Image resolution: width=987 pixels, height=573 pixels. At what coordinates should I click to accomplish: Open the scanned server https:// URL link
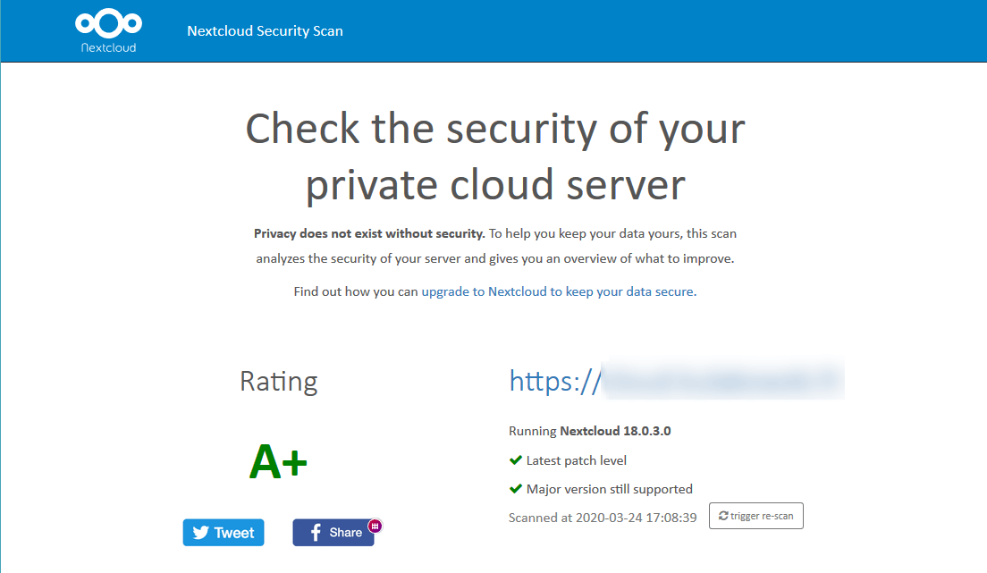pyautogui.click(x=676, y=381)
